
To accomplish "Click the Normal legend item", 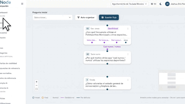I will pyautogui.click(x=54, y=98).
